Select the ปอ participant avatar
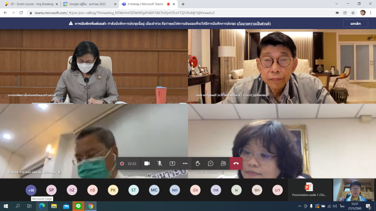The image size is (376, 211). pyautogui.click(x=195, y=190)
